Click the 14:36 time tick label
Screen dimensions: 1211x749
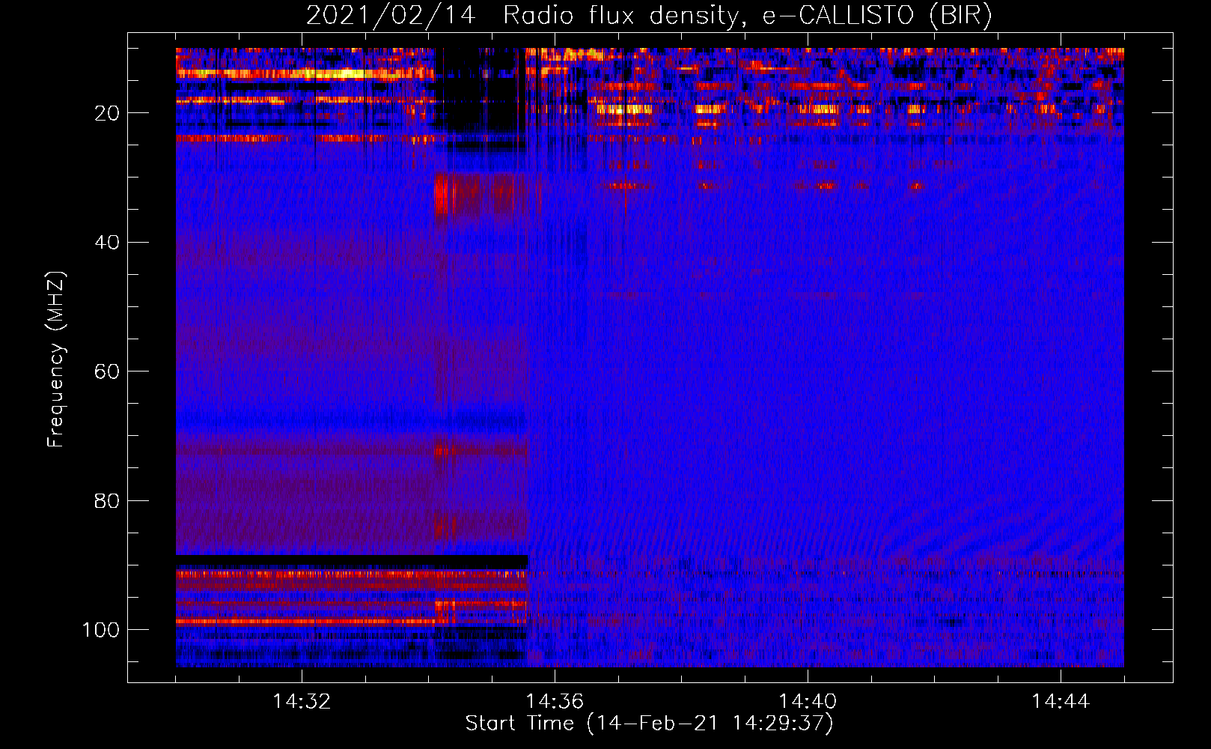(x=555, y=702)
